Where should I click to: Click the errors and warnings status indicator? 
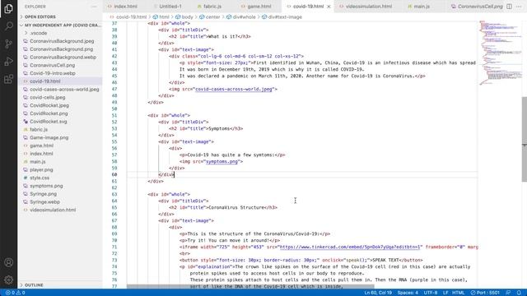click(x=15, y=293)
